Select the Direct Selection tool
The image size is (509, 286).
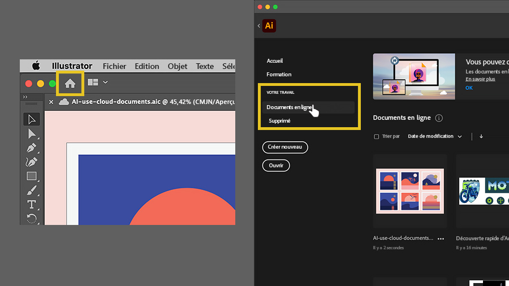(x=32, y=133)
